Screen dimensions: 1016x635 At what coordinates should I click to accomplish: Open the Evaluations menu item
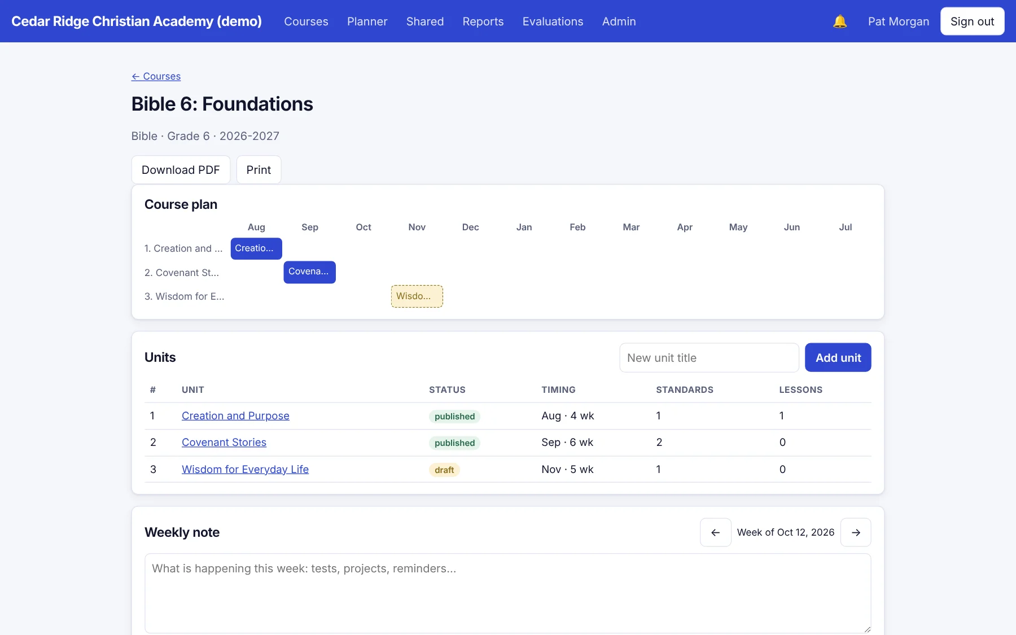point(553,21)
